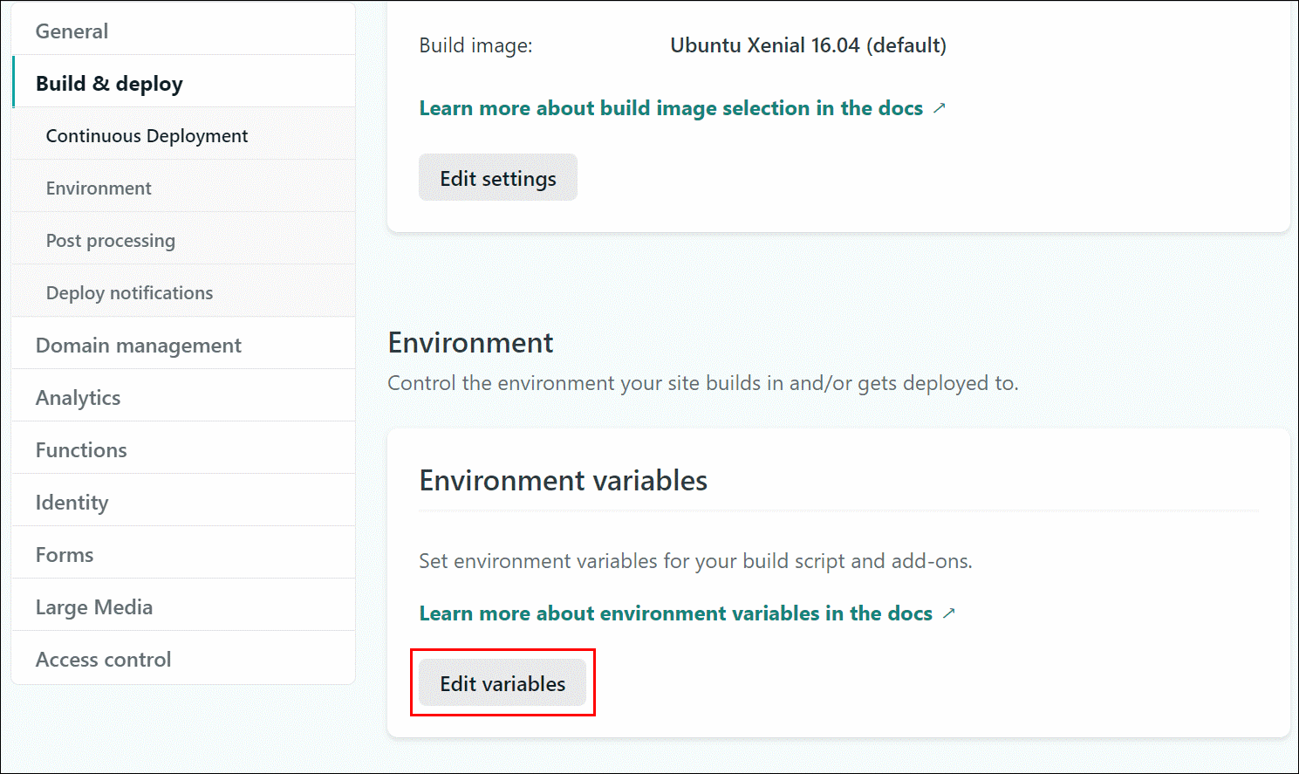Open Access control settings

[x=103, y=660]
